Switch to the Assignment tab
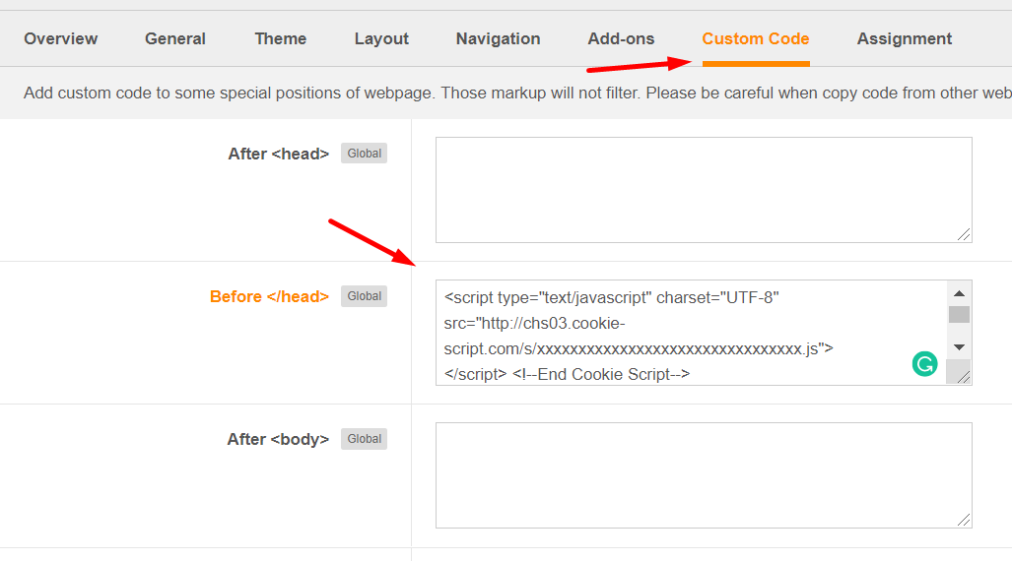The image size is (1012, 561). click(x=905, y=38)
